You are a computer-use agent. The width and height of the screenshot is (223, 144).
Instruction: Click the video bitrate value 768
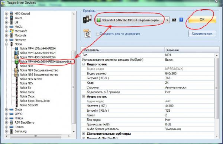point(168,78)
